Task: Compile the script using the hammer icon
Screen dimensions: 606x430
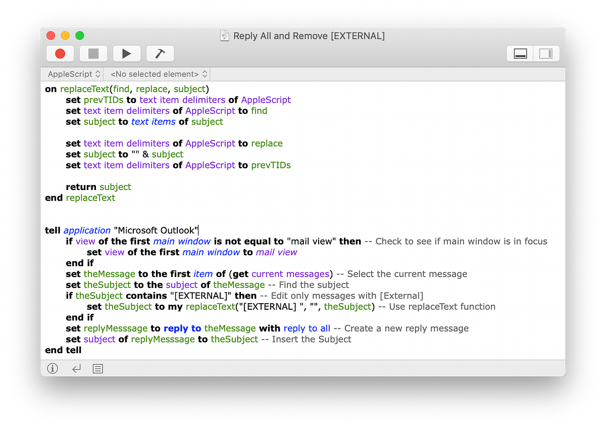Action: [x=160, y=53]
